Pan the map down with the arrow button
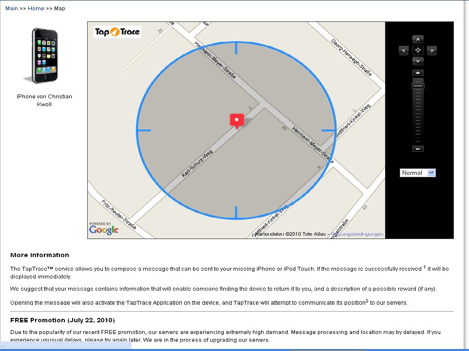This screenshot has width=469, height=351. click(x=418, y=61)
